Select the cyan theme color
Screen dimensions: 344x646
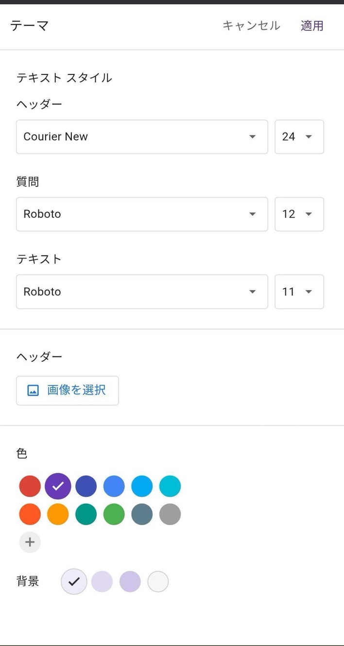click(170, 486)
